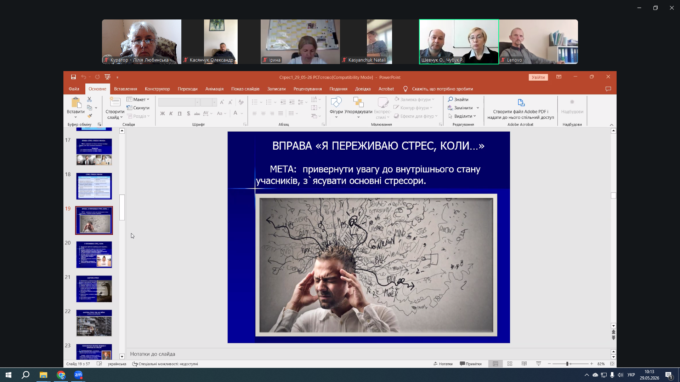Click fit slide to window icon

point(612,364)
